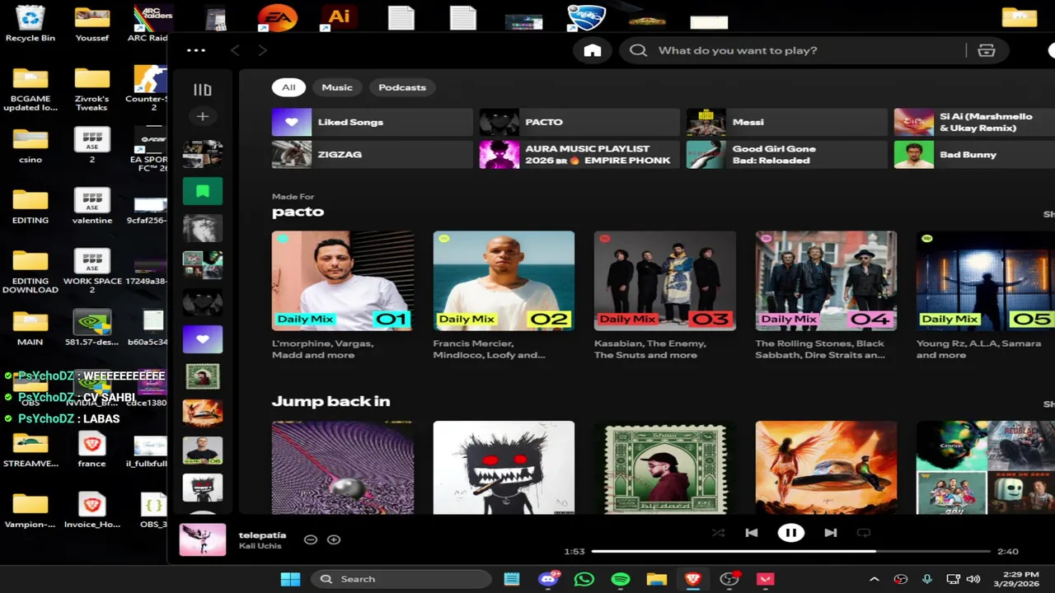1055x593 pixels.
Task: Open Recycle Bin on the desktop
Action: click(x=30, y=23)
